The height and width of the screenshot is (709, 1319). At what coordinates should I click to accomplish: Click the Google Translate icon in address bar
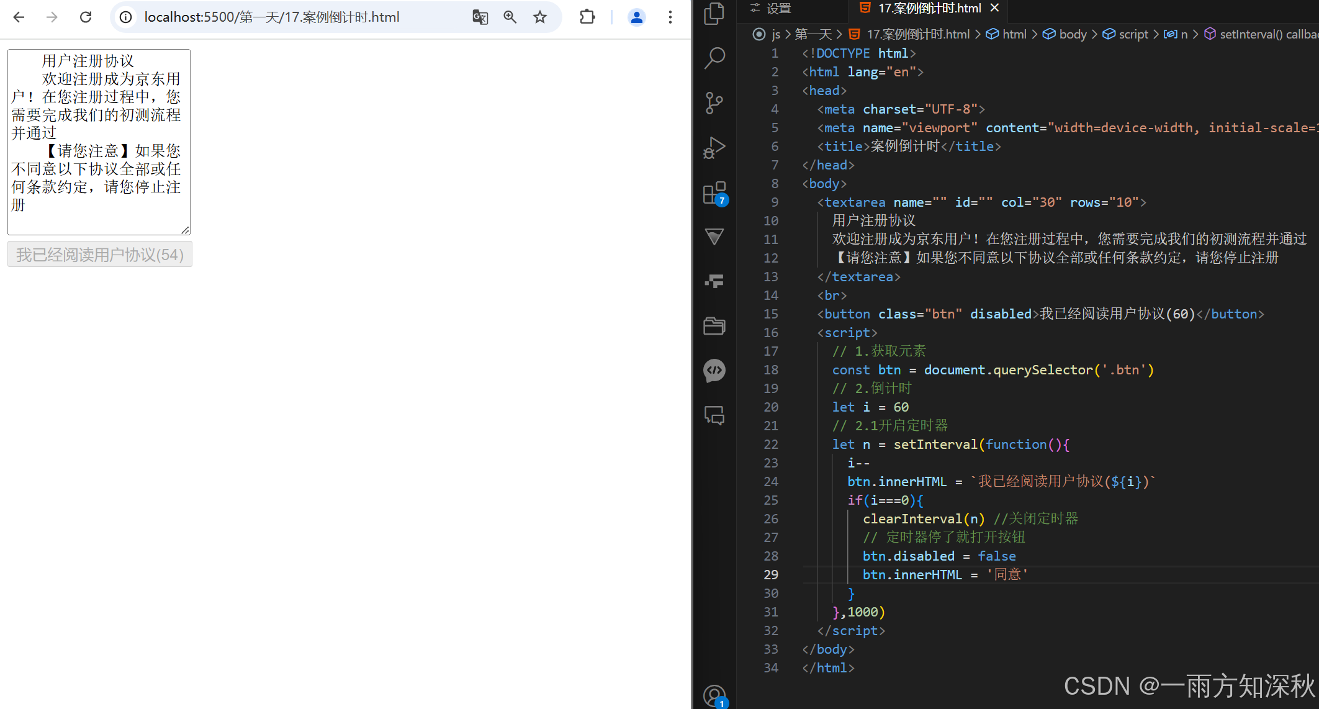[x=480, y=17]
